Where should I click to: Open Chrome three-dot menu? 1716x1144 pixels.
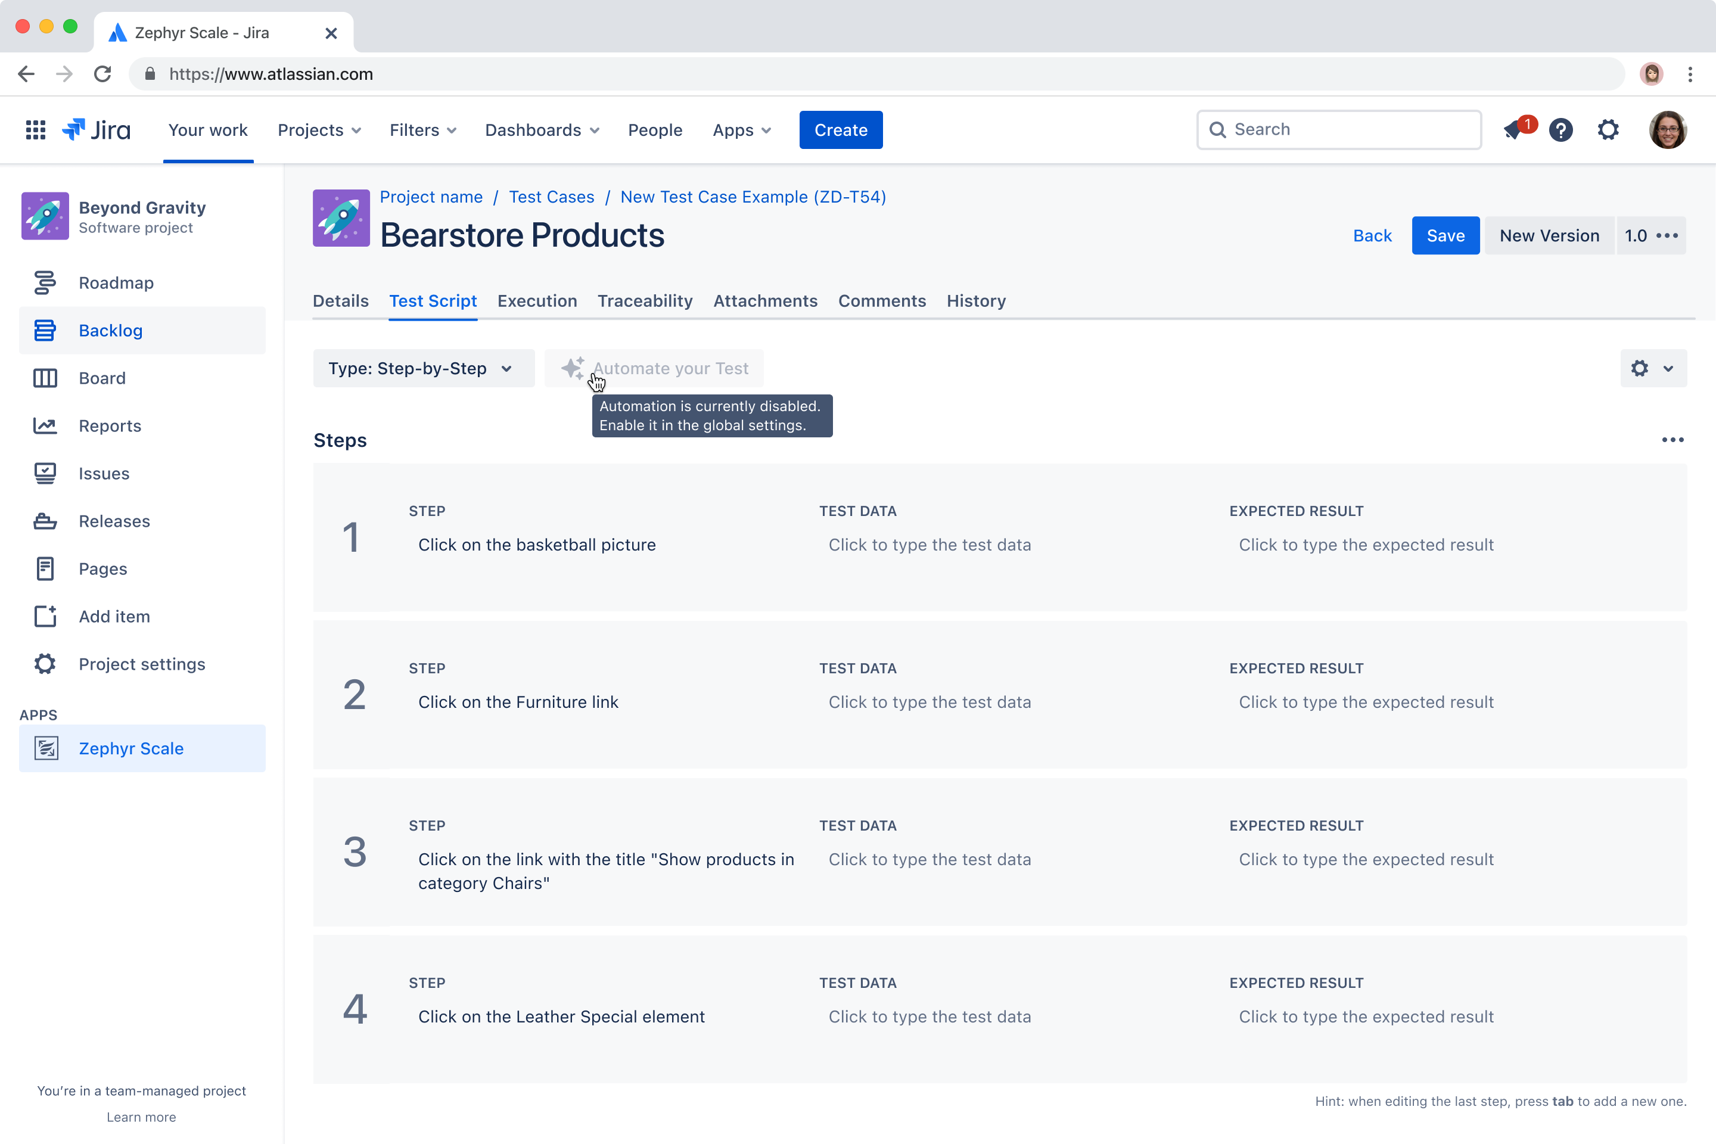[1690, 74]
